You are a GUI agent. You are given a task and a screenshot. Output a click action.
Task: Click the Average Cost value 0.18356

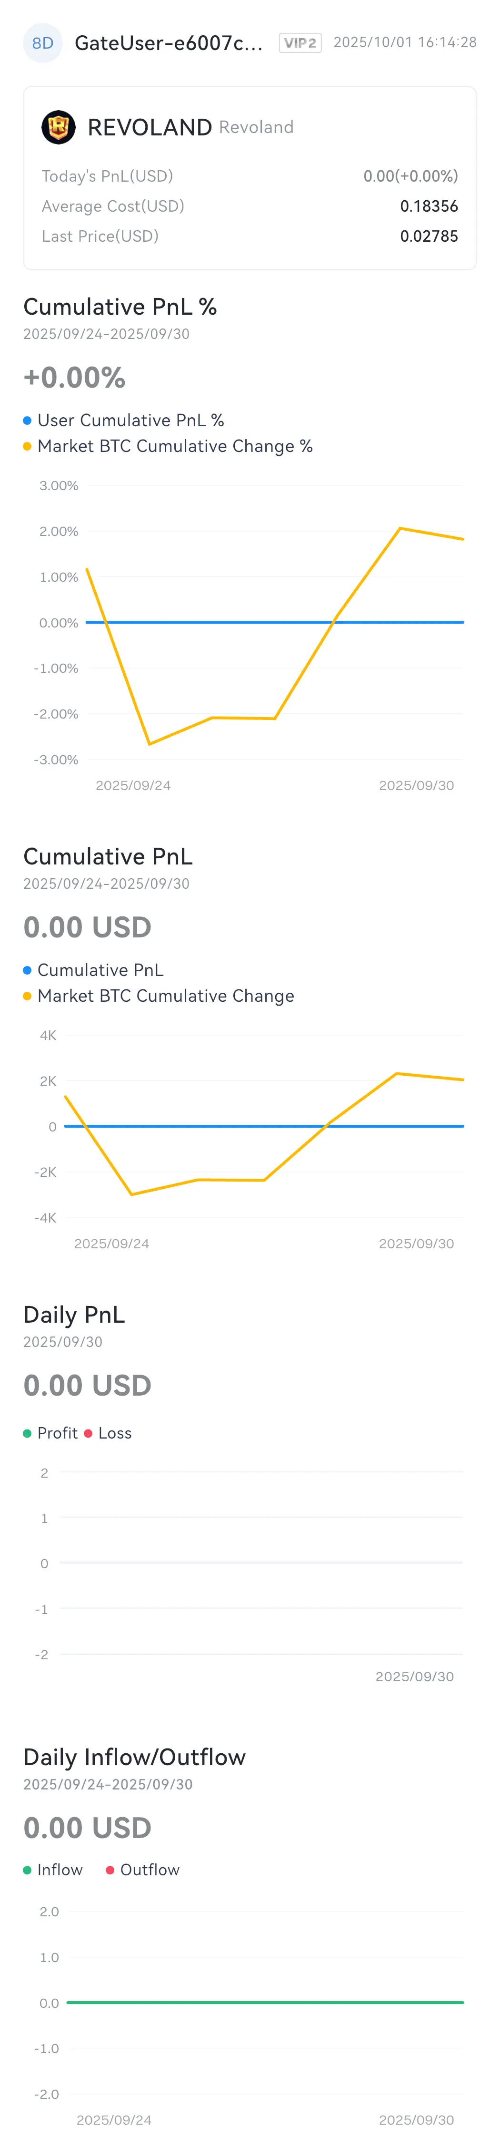pos(429,206)
